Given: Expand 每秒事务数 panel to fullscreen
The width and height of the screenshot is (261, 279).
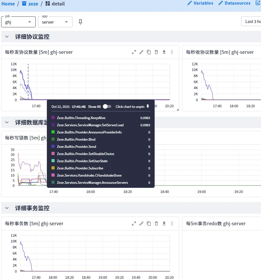Looking at the screenshot, I should (x=134, y=223).
